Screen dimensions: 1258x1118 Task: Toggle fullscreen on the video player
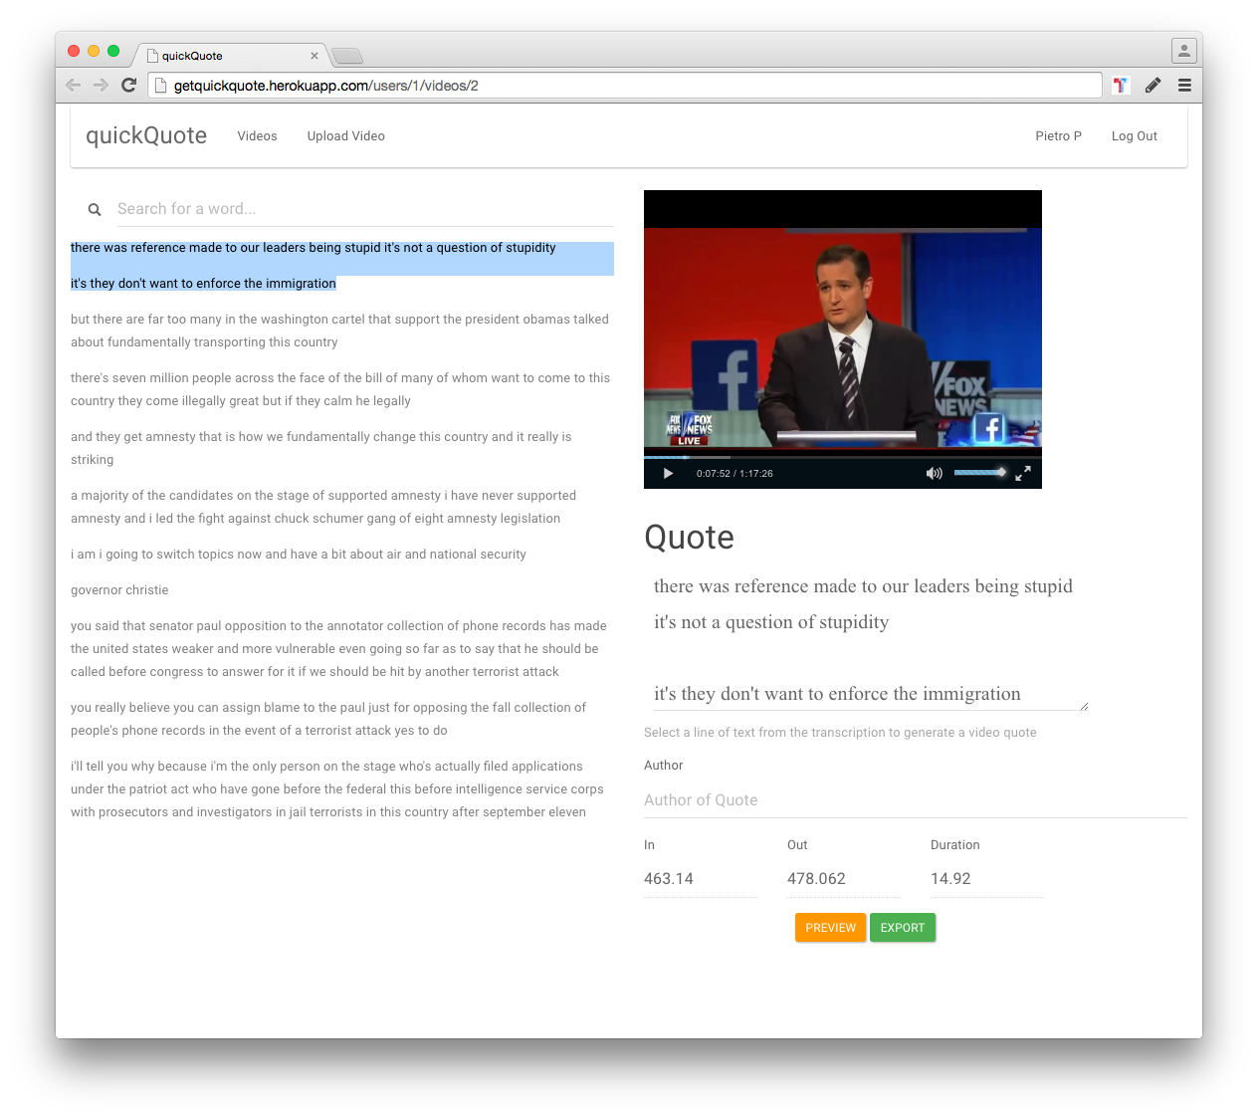pos(1023,473)
